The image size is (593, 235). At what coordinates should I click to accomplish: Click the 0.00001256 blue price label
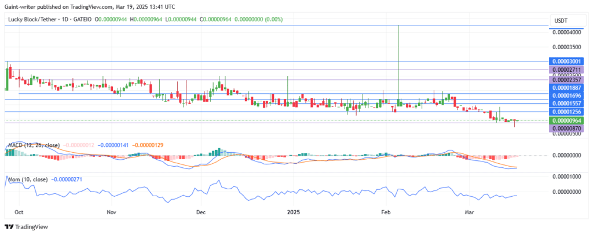[566, 112]
